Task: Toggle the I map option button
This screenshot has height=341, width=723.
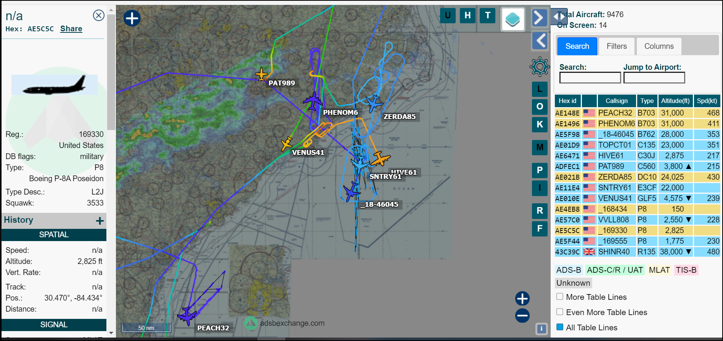Action: pos(540,188)
